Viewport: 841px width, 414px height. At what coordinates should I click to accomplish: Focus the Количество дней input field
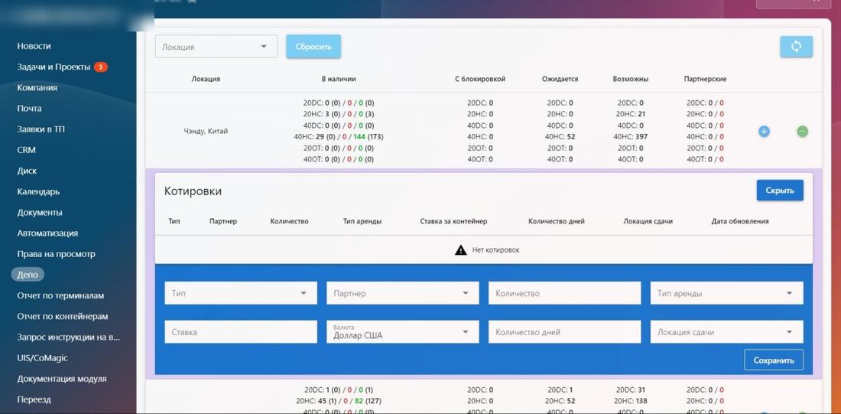tap(565, 332)
